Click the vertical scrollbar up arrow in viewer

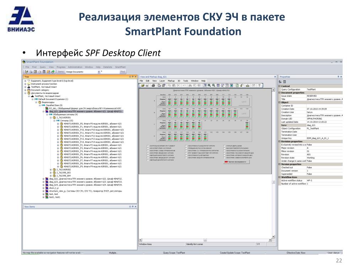tap(273, 90)
